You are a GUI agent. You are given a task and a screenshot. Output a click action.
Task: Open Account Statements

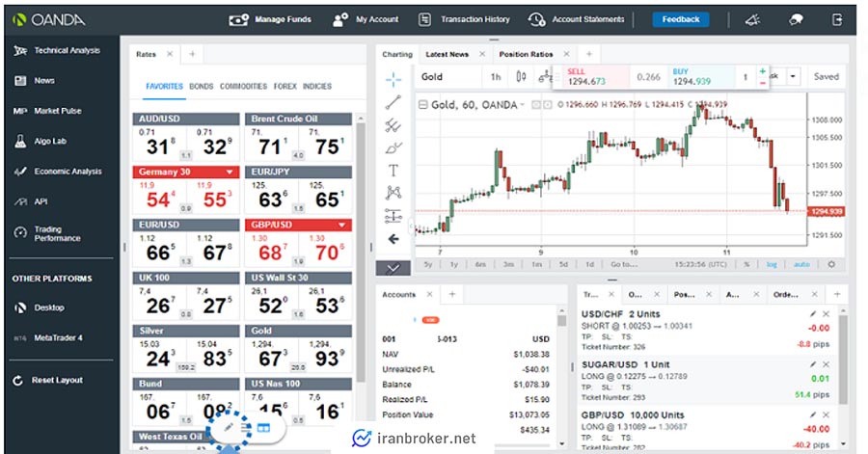coord(577,19)
